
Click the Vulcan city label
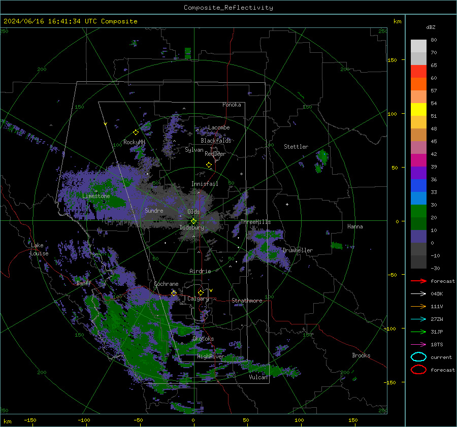pyautogui.click(x=258, y=377)
